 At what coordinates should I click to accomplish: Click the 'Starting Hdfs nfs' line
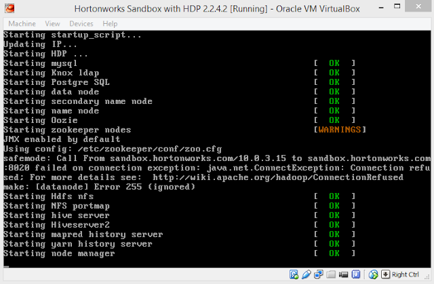(x=49, y=196)
